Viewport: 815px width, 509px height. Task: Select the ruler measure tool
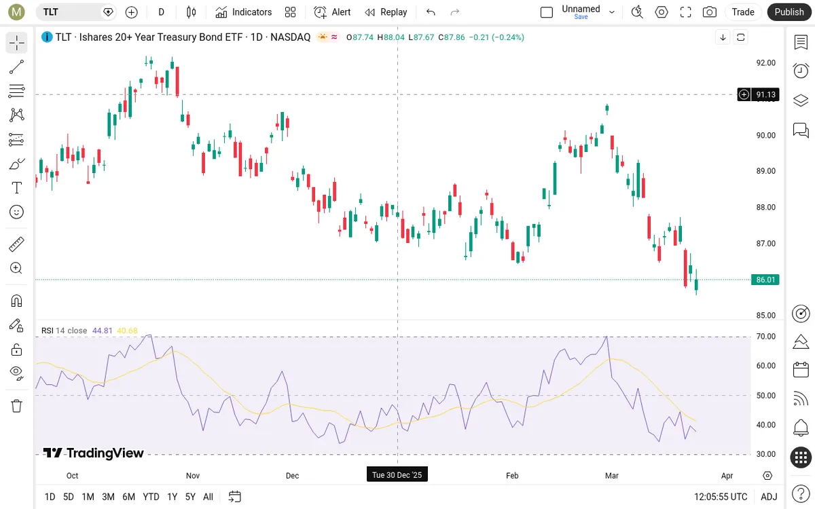click(17, 244)
